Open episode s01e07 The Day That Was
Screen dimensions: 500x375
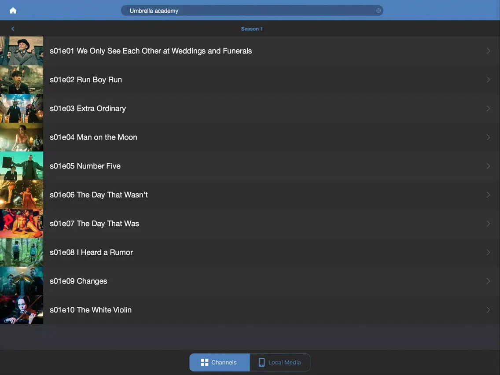point(250,224)
